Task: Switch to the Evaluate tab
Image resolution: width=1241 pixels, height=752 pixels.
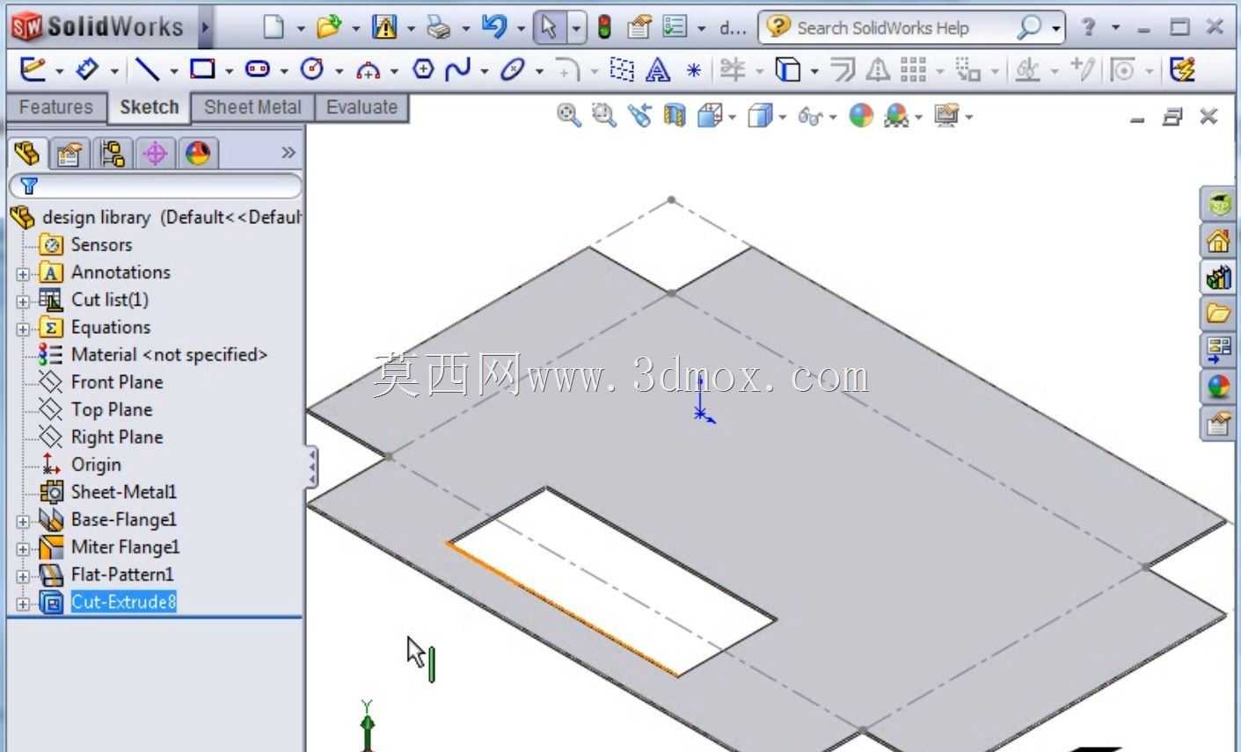Action: 361,107
